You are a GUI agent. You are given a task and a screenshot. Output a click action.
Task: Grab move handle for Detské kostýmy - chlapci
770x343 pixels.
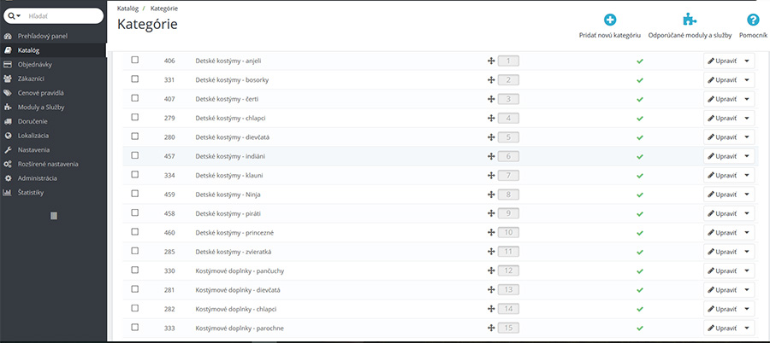pos(490,119)
